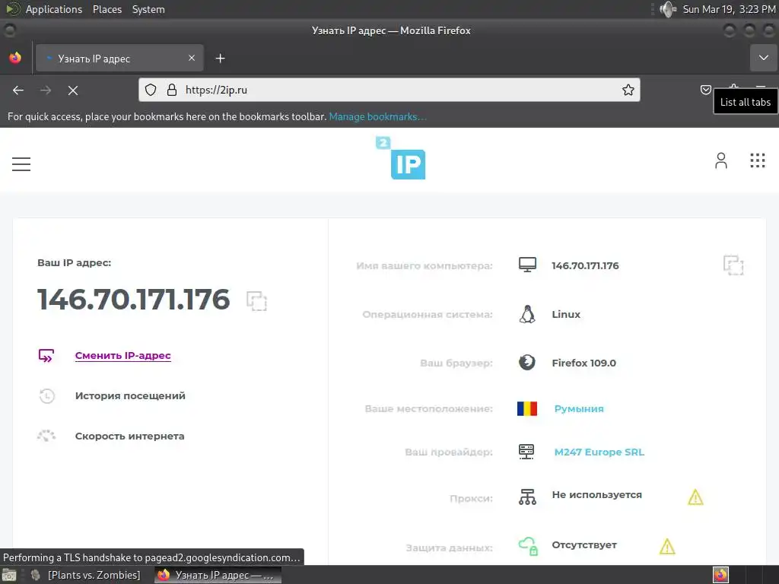
Task: Click the volume speaker icon
Action: (x=668, y=9)
